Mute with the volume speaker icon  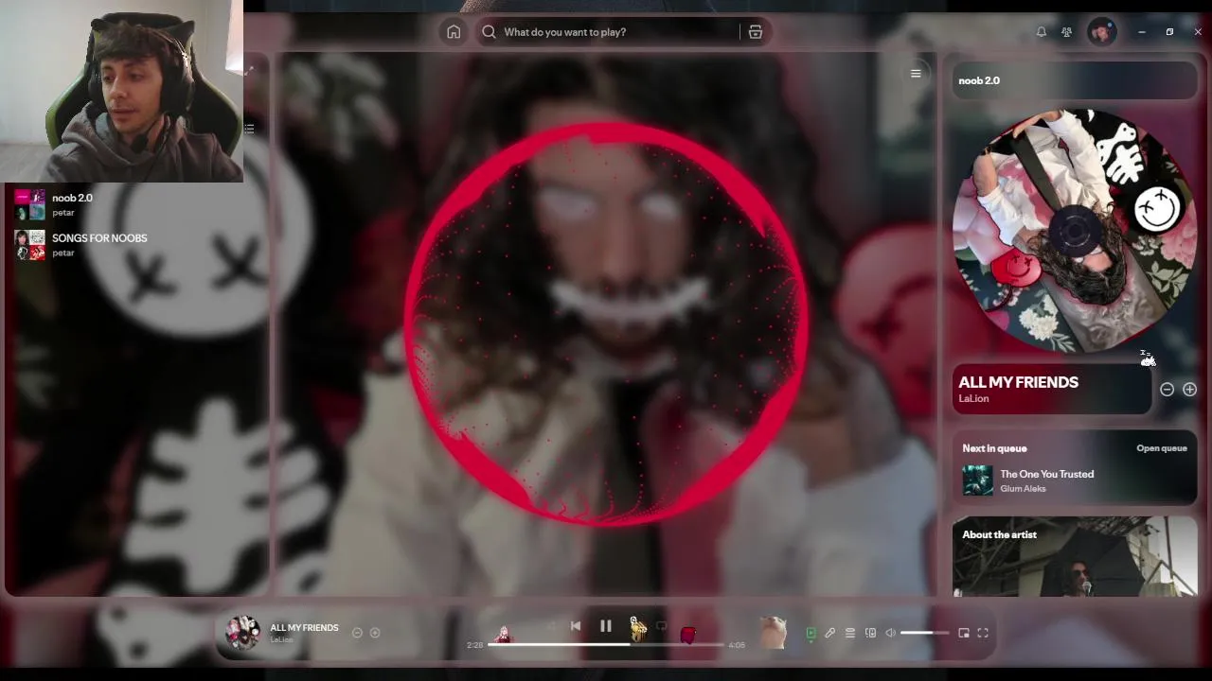point(891,633)
